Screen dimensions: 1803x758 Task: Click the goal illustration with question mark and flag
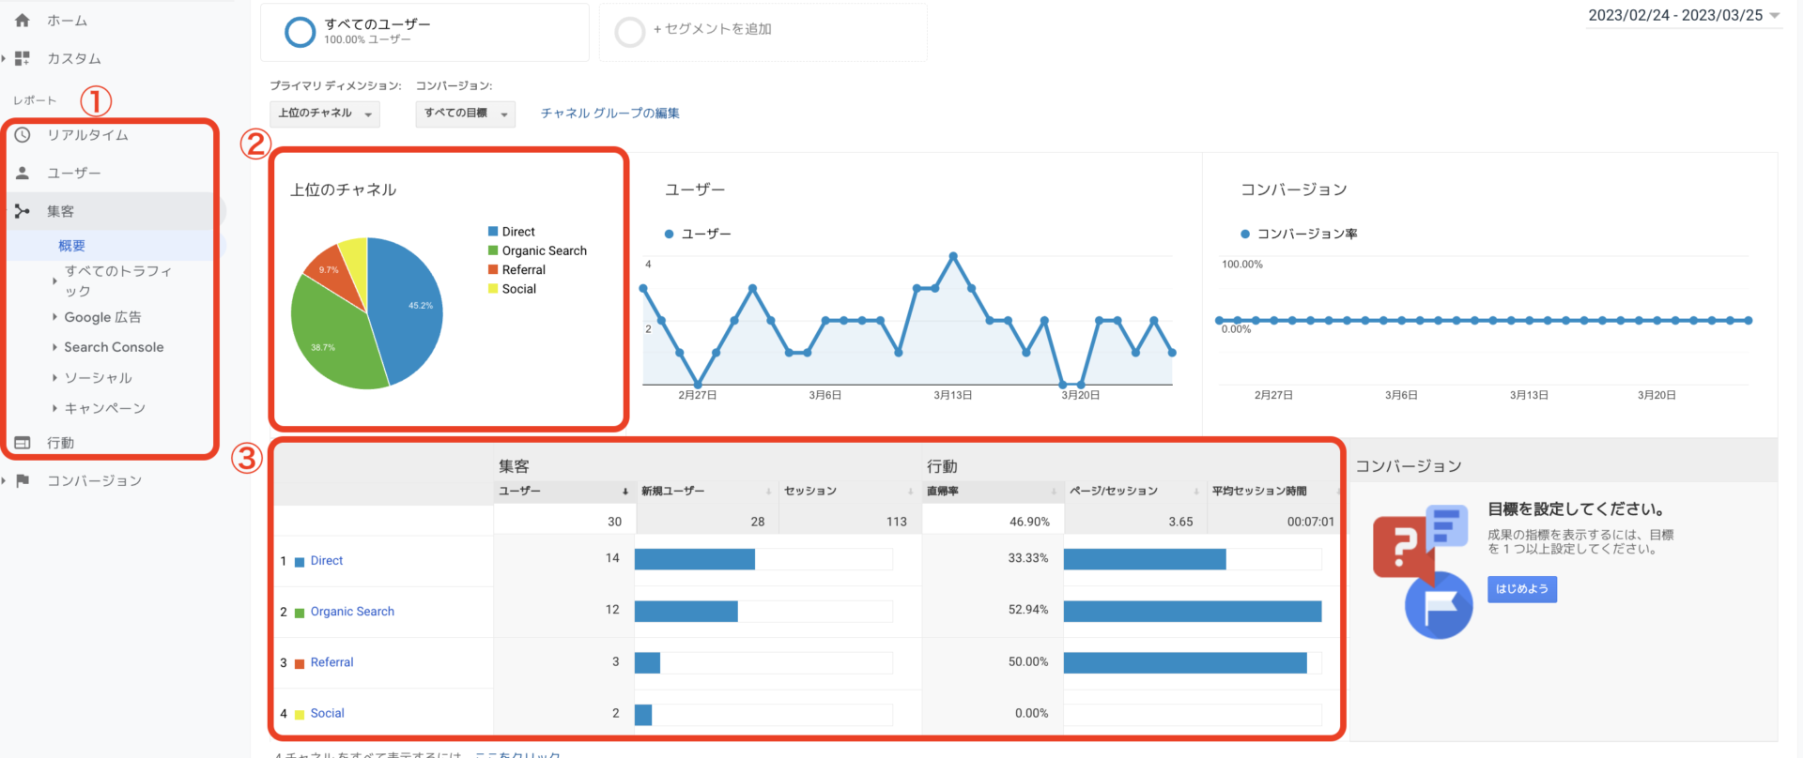[x=1424, y=572]
